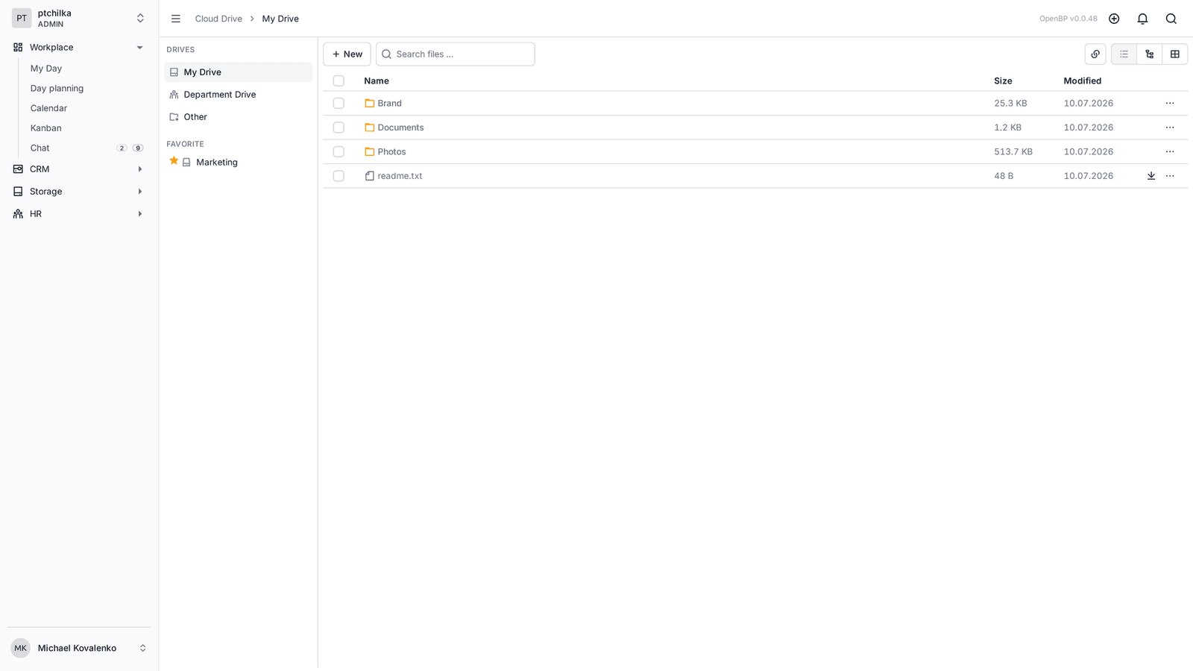Sort by Name column header
This screenshot has height=671, width=1193.
coord(377,81)
